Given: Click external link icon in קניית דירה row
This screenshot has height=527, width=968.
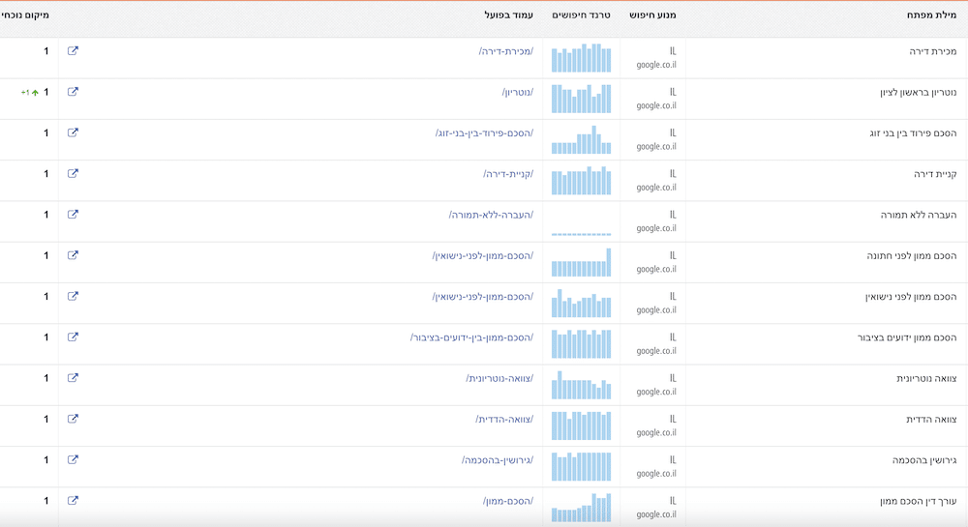Looking at the screenshot, I should pyautogui.click(x=73, y=174).
